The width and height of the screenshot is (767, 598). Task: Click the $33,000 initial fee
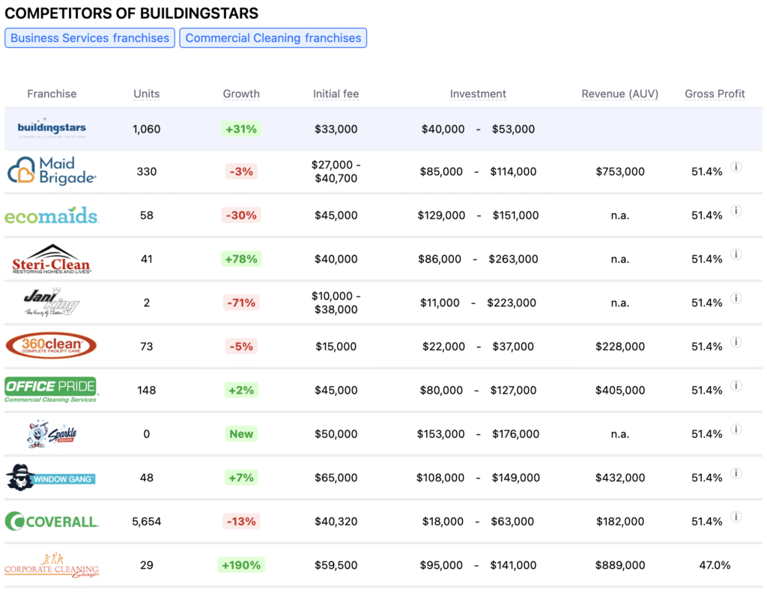(336, 129)
